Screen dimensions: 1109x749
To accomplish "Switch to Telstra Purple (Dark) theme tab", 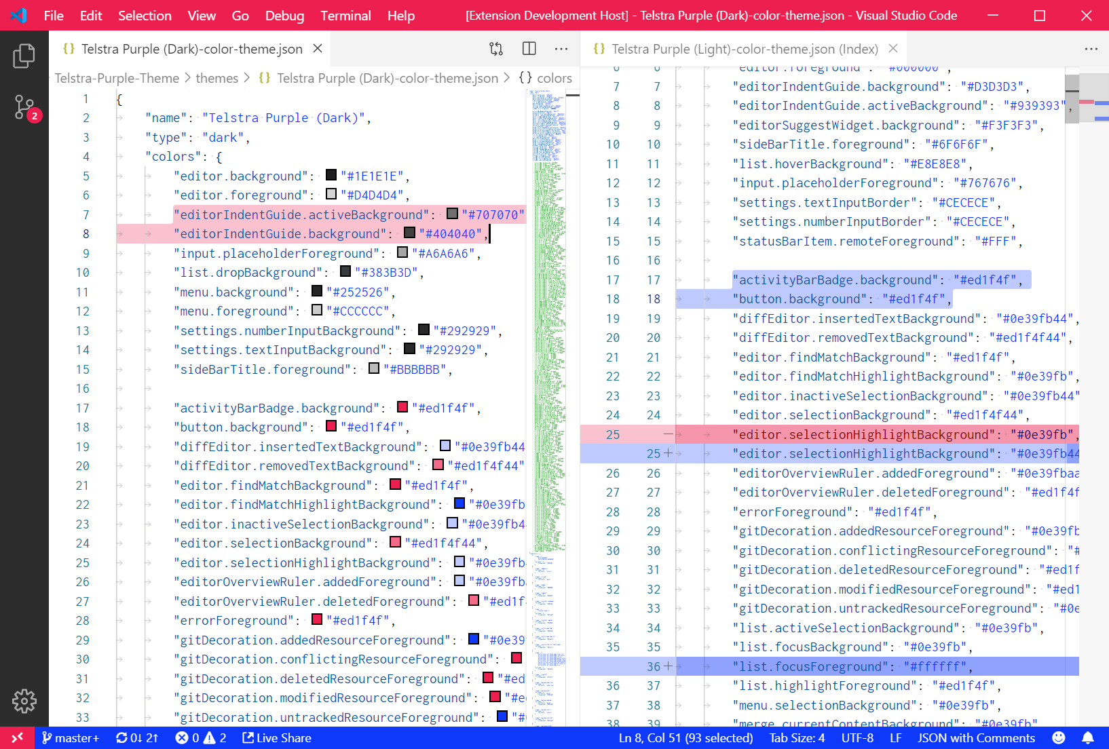I will (x=191, y=49).
